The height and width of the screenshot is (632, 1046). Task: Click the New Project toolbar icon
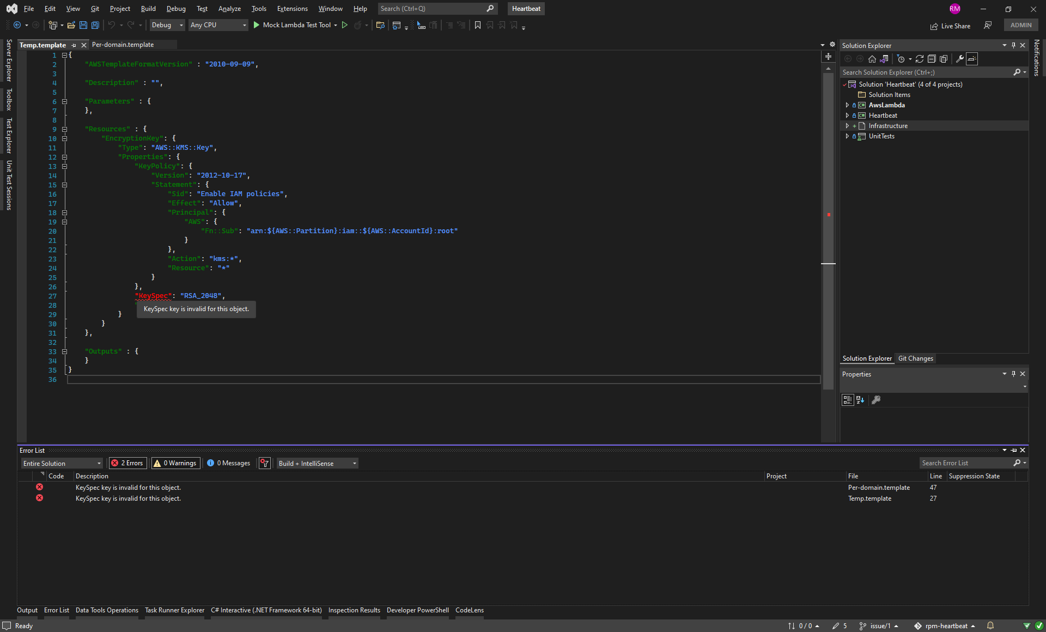[x=53, y=25]
